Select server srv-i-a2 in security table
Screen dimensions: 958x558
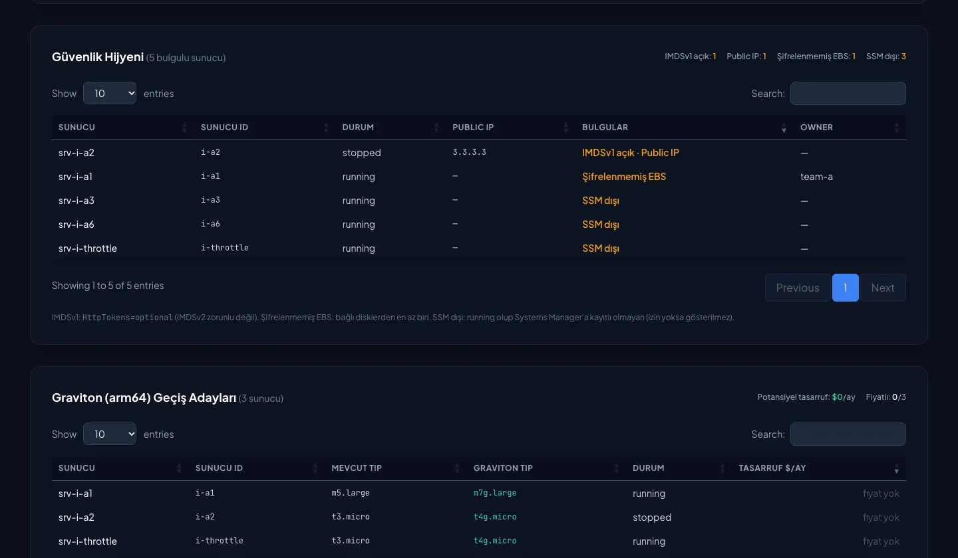tap(77, 153)
